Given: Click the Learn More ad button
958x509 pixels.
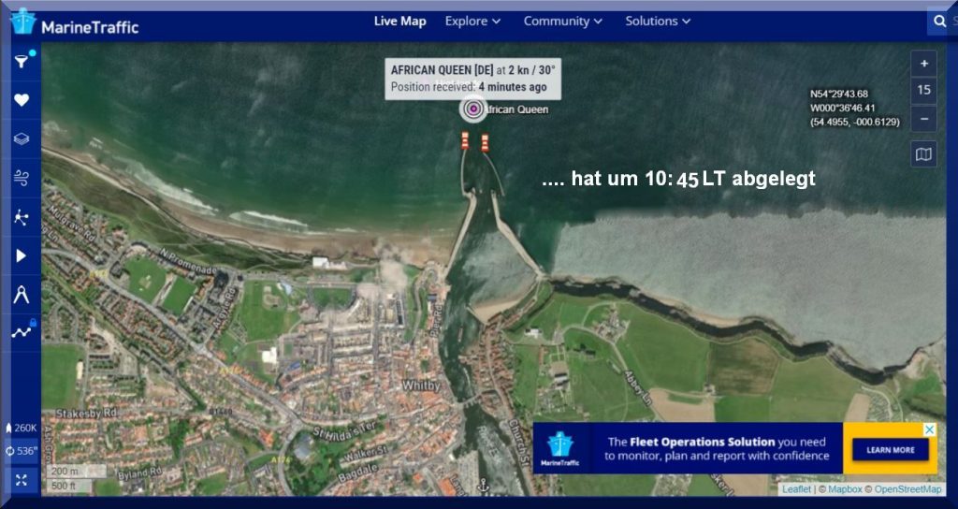Looking at the screenshot, I should 890,450.
